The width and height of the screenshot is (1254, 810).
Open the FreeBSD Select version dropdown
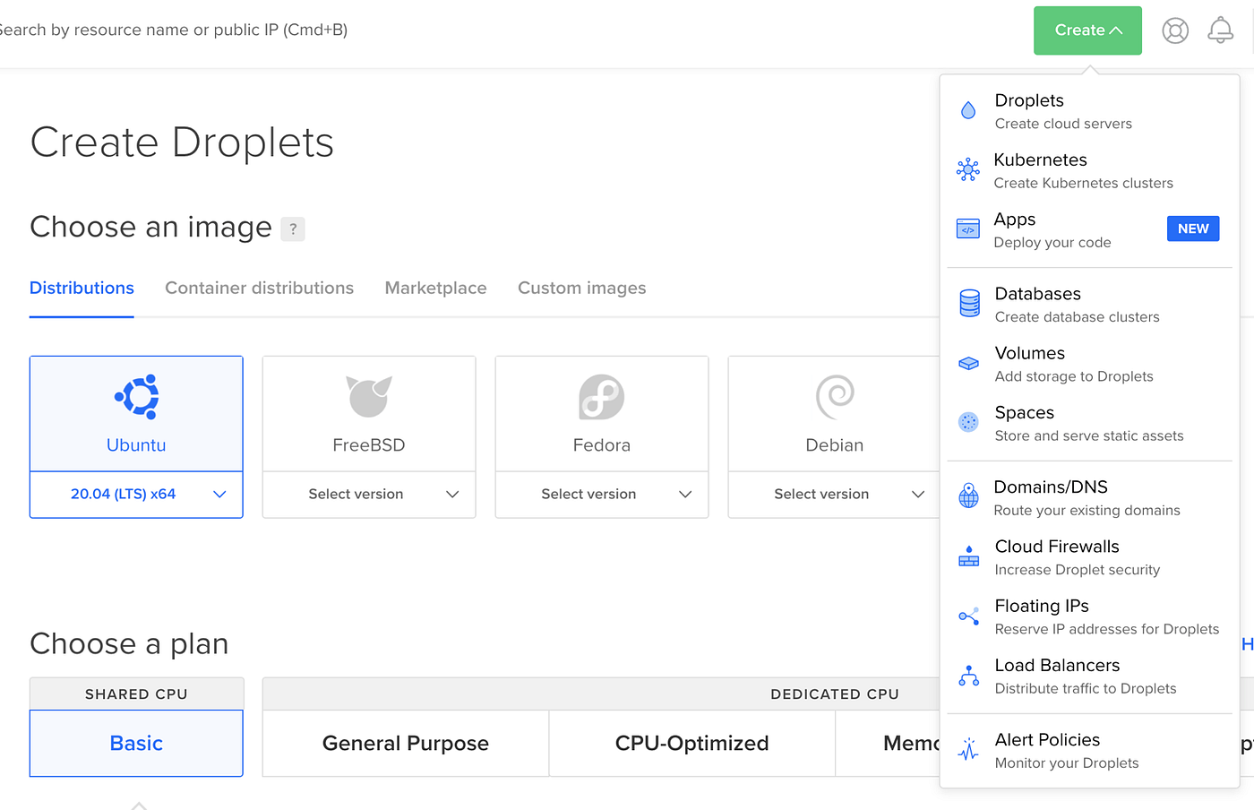coord(369,495)
